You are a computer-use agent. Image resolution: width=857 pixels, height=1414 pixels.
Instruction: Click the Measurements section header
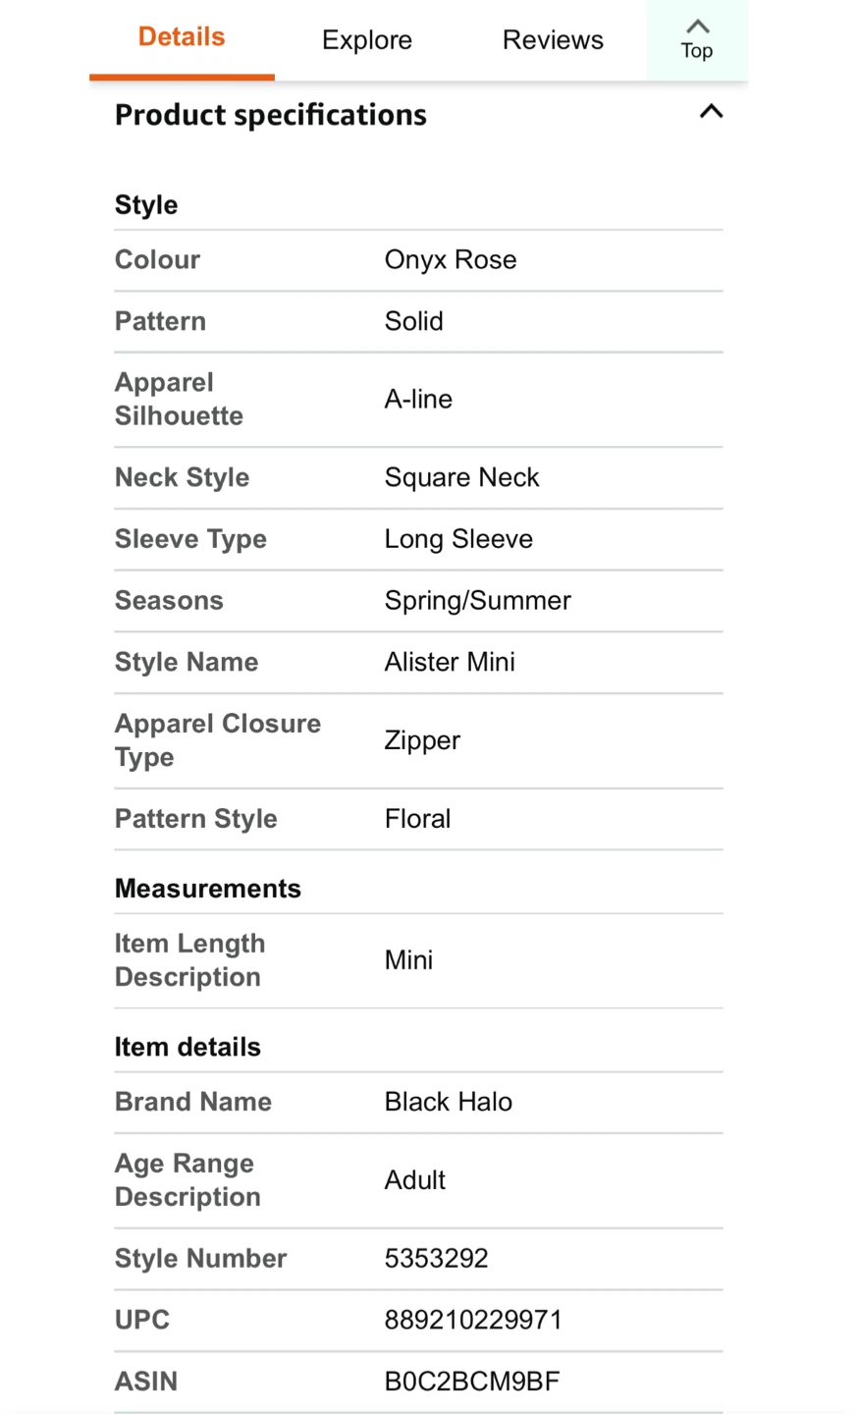(208, 889)
